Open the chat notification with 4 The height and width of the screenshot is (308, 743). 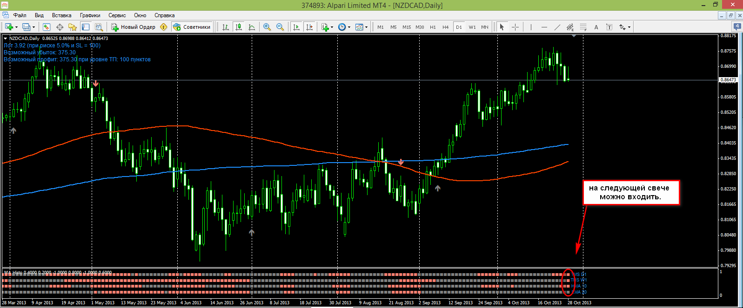tap(737, 26)
